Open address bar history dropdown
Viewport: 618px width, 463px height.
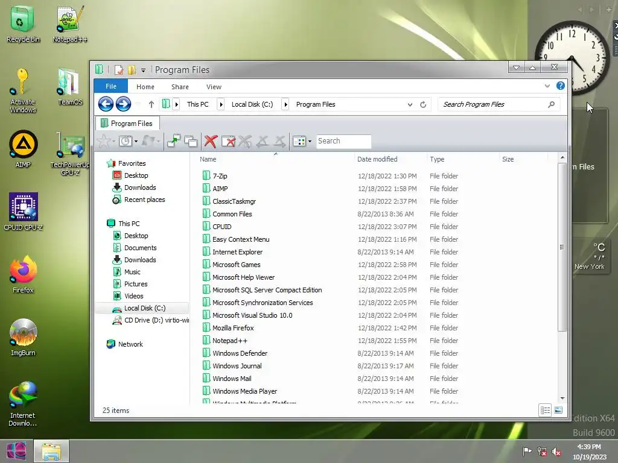point(410,104)
